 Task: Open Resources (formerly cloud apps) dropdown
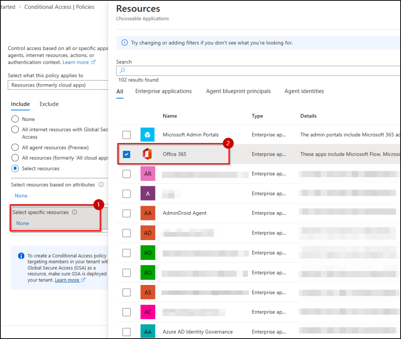[58, 85]
